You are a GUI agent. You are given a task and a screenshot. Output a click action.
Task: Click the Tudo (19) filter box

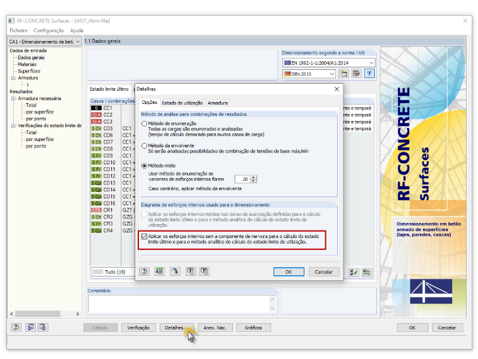pos(113,272)
